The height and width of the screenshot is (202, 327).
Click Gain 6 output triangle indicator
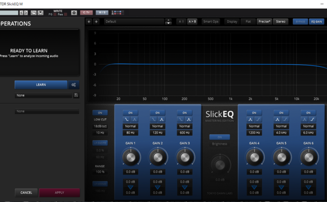pos(308,187)
